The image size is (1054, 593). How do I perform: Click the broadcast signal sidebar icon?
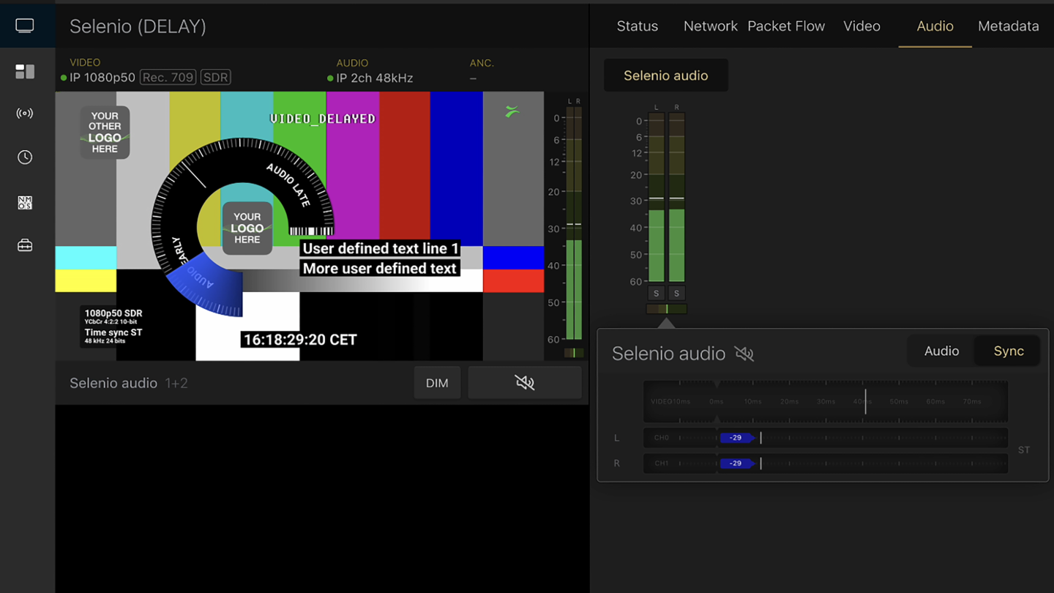(x=25, y=113)
